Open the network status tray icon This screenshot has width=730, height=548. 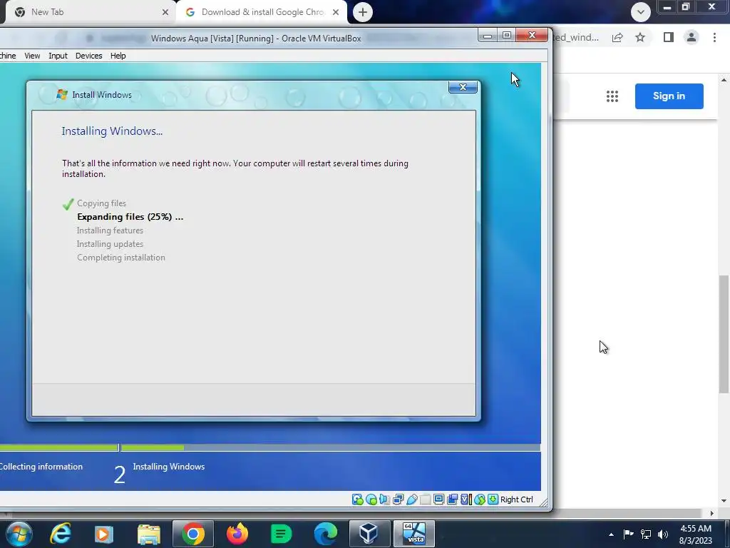646,534
